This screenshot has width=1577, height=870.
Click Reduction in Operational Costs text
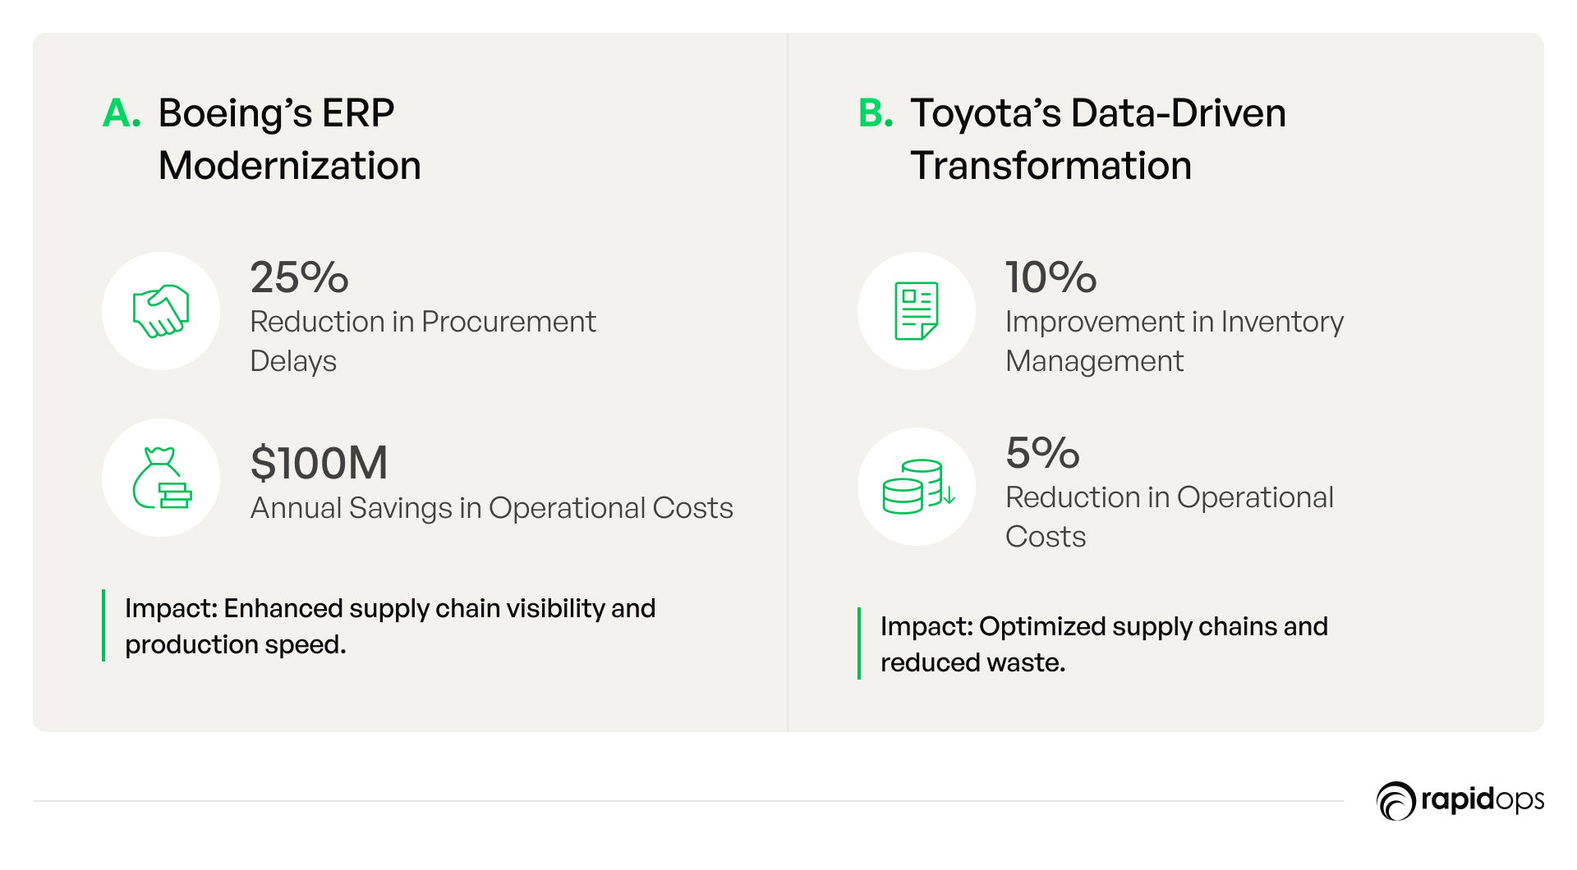click(x=1170, y=517)
